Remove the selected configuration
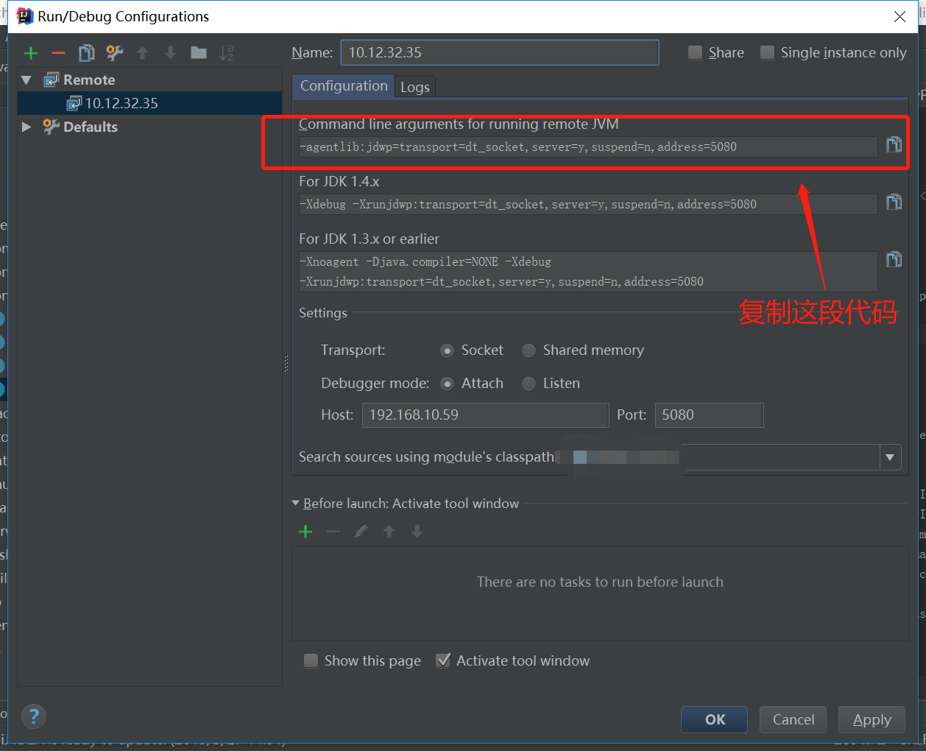This screenshot has height=751, width=926. pyautogui.click(x=58, y=52)
